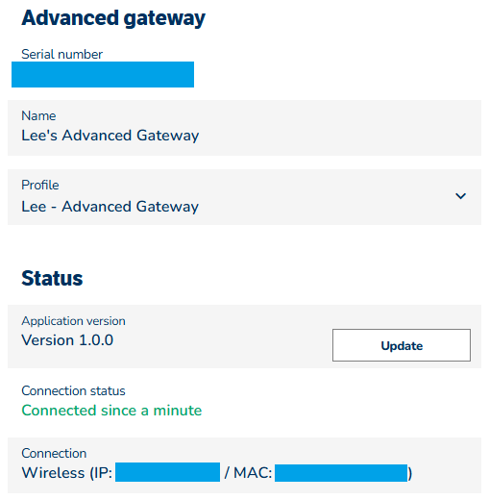The width and height of the screenshot is (489, 500).
Task: Click the redacted serial number value
Action: click(x=103, y=74)
